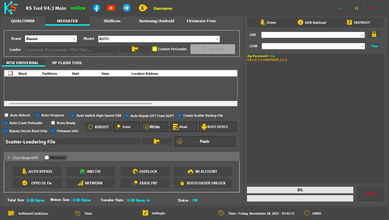389x220 pixels.
Task: Disable the Auto Unsparse checkbox
Action: point(37,115)
